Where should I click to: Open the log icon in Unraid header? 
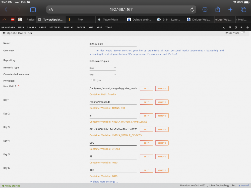pos(241,28)
